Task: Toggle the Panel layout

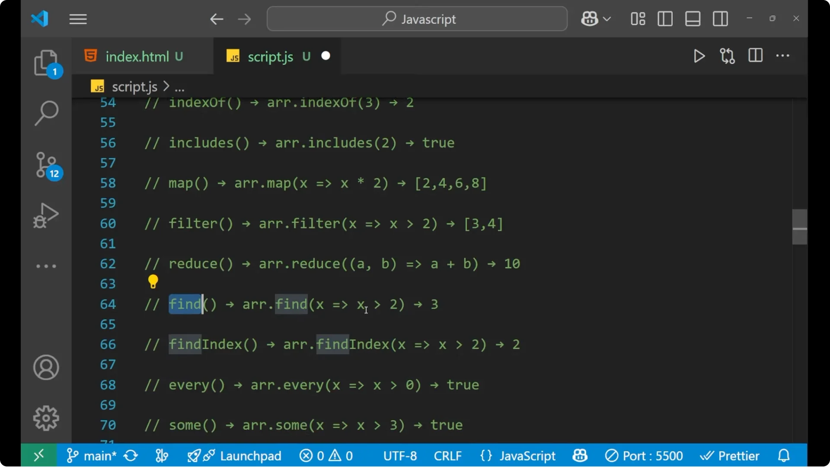Action: (x=693, y=19)
